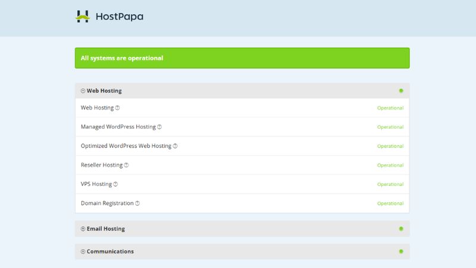Click help icon next to Managed WordPress Hosting
The width and height of the screenshot is (476, 268).
tap(159, 127)
